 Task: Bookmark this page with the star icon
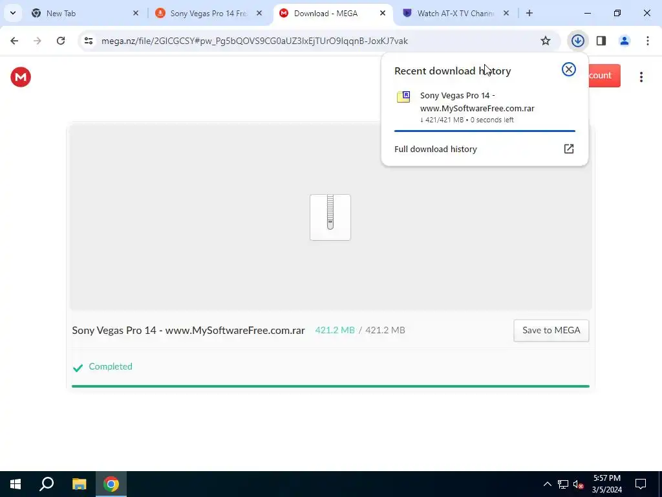(x=546, y=41)
